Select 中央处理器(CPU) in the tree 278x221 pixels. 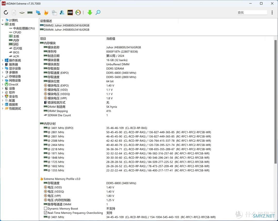tap(24, 28)
